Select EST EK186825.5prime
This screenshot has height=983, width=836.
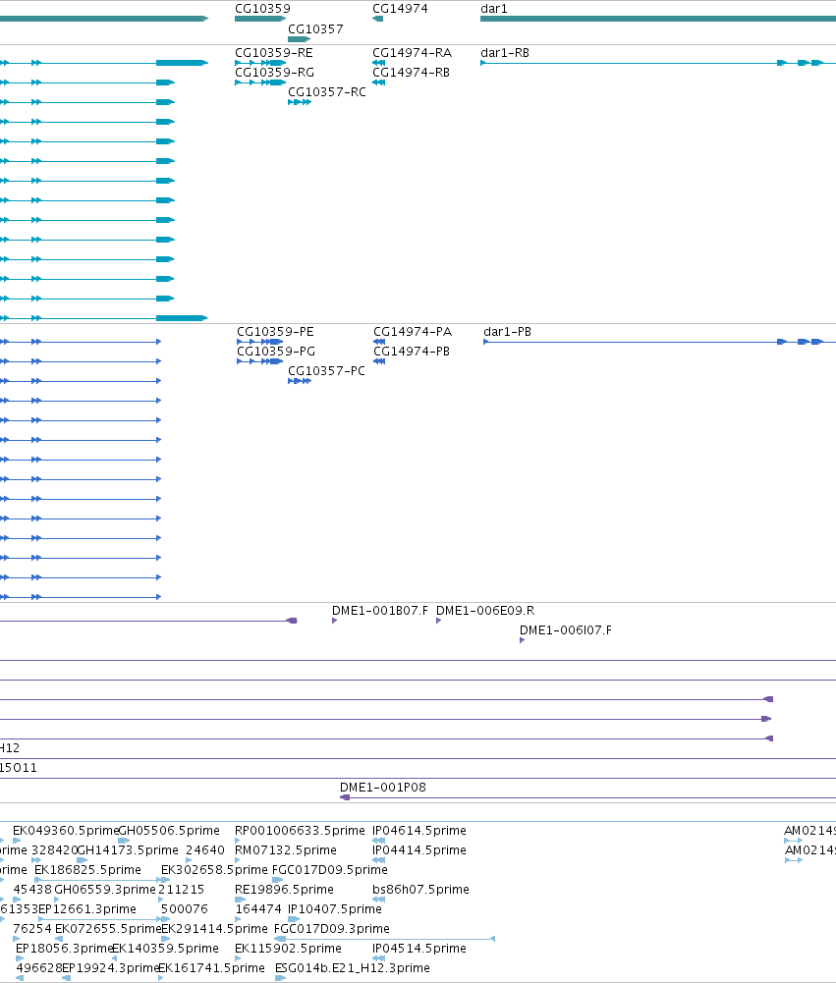coord(87,870)
